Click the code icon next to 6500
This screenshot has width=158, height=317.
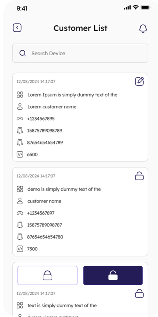click(20, 155)
